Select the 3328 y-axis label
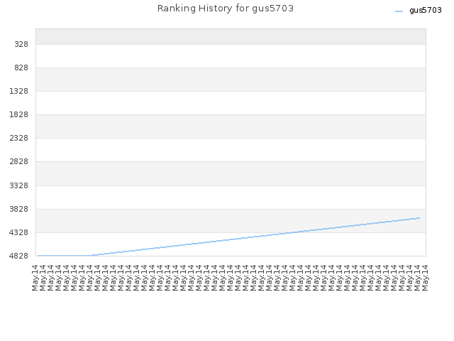Image resolution: width=454 pixels, height=341 pixels. point(19,185)
